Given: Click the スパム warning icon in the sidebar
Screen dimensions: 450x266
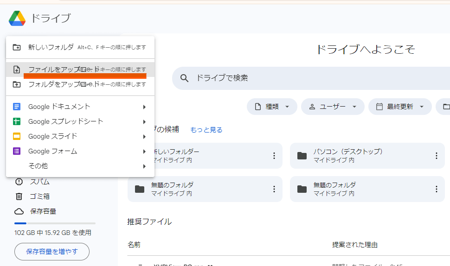Looking at the screenshot, I should (19, 182).
